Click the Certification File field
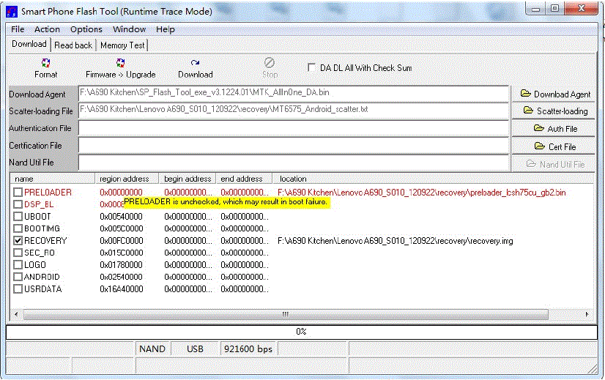The height and width of the screenshot is (380, 605). click(294, 146)
